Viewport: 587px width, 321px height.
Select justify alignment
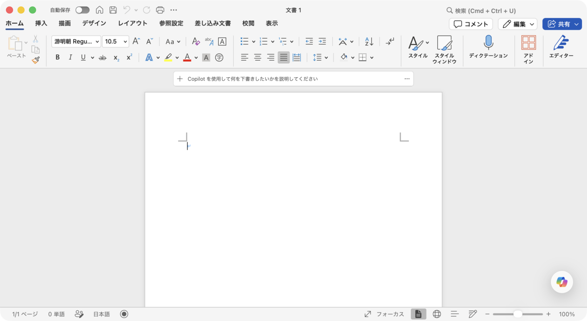284,58
